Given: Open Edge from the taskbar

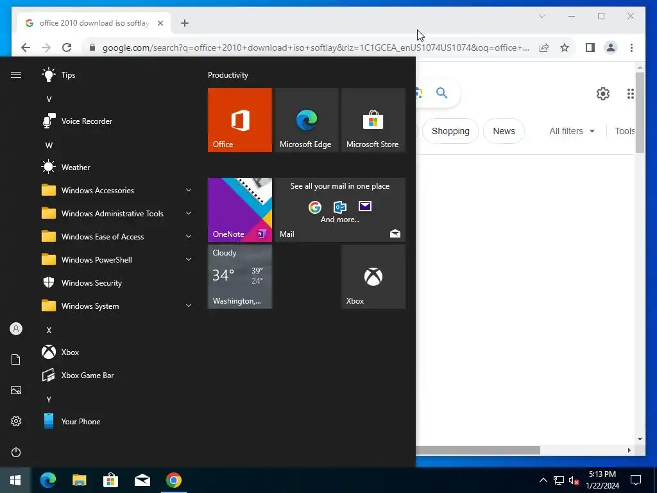Looking at the screenshot, I should [x=47, y=480].
